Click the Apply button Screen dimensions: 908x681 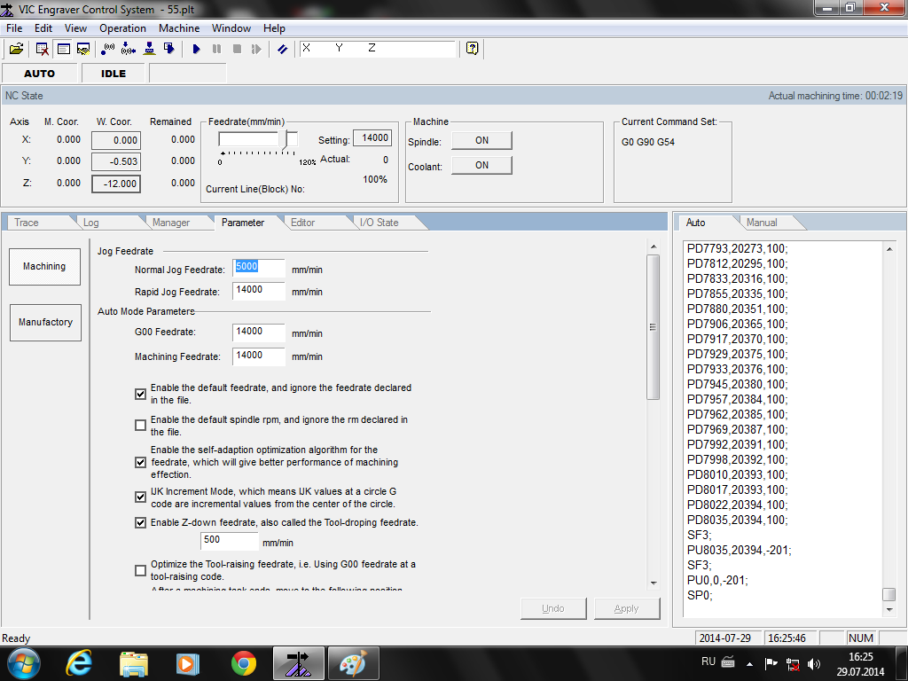click(627, 608)
